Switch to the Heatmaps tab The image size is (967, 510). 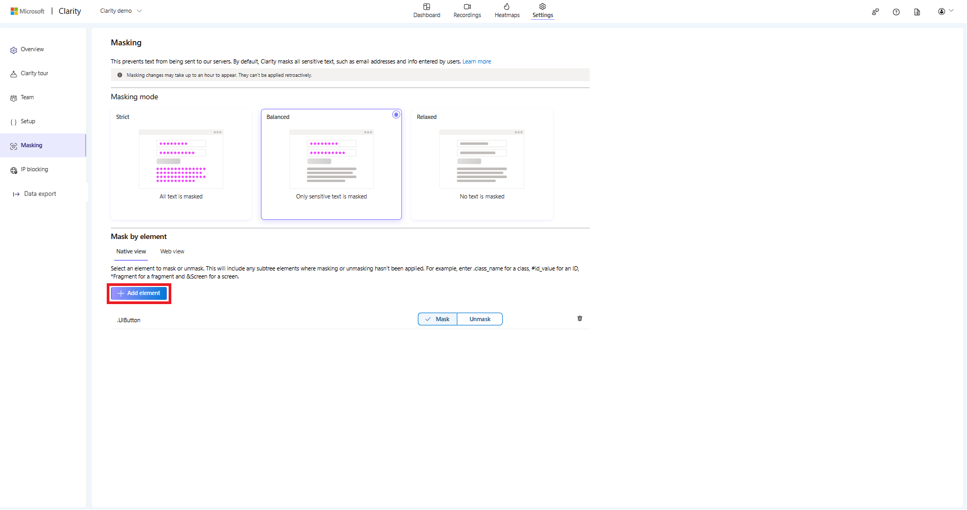[507, 11]
